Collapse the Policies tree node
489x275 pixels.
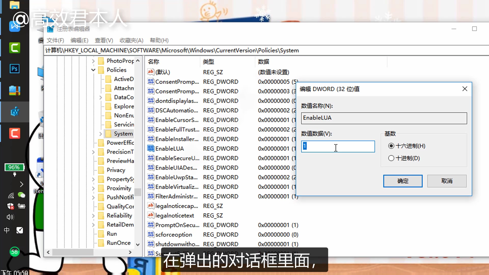pos(93,70)
